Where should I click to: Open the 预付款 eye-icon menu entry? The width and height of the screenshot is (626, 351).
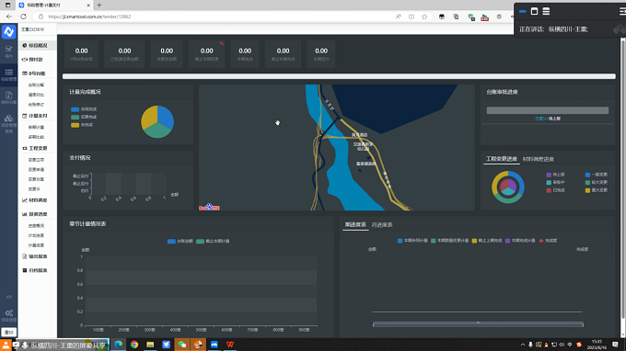(x=35, y=60)
